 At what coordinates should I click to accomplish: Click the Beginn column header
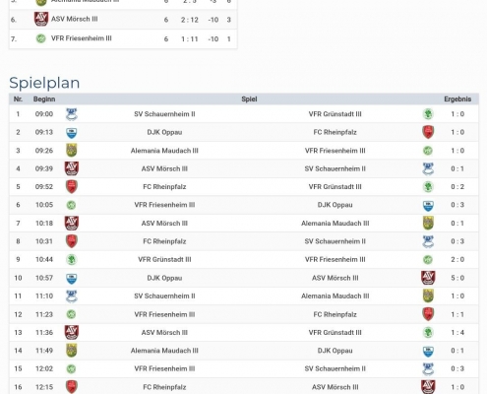point(44,99)
